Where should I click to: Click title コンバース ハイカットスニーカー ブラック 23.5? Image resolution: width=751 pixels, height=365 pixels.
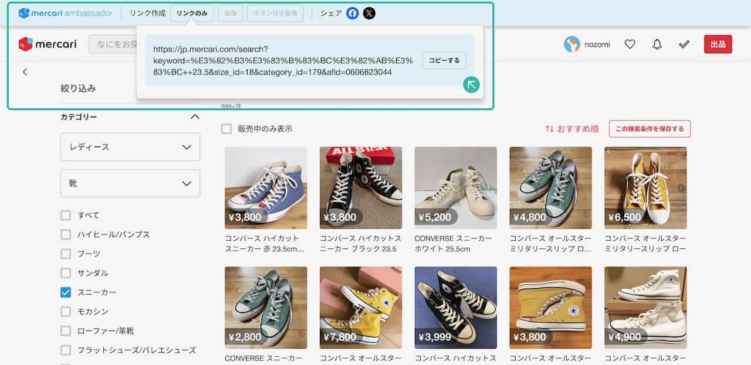pos(360,244)
